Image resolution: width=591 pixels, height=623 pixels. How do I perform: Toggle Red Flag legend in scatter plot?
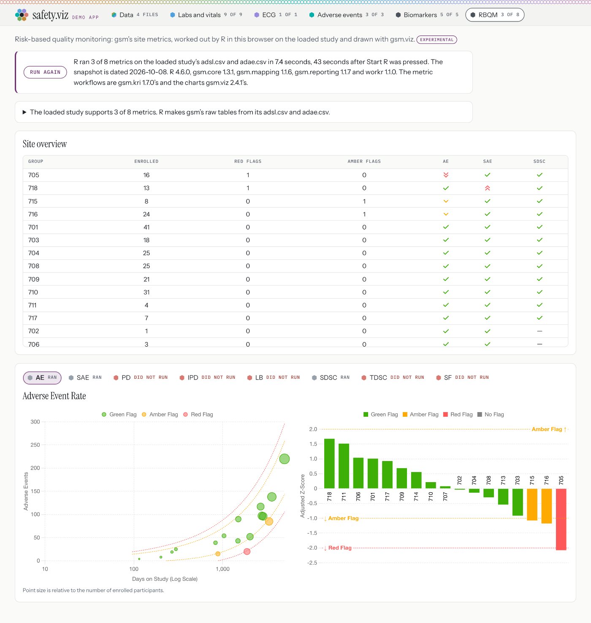tap(198, 415)
